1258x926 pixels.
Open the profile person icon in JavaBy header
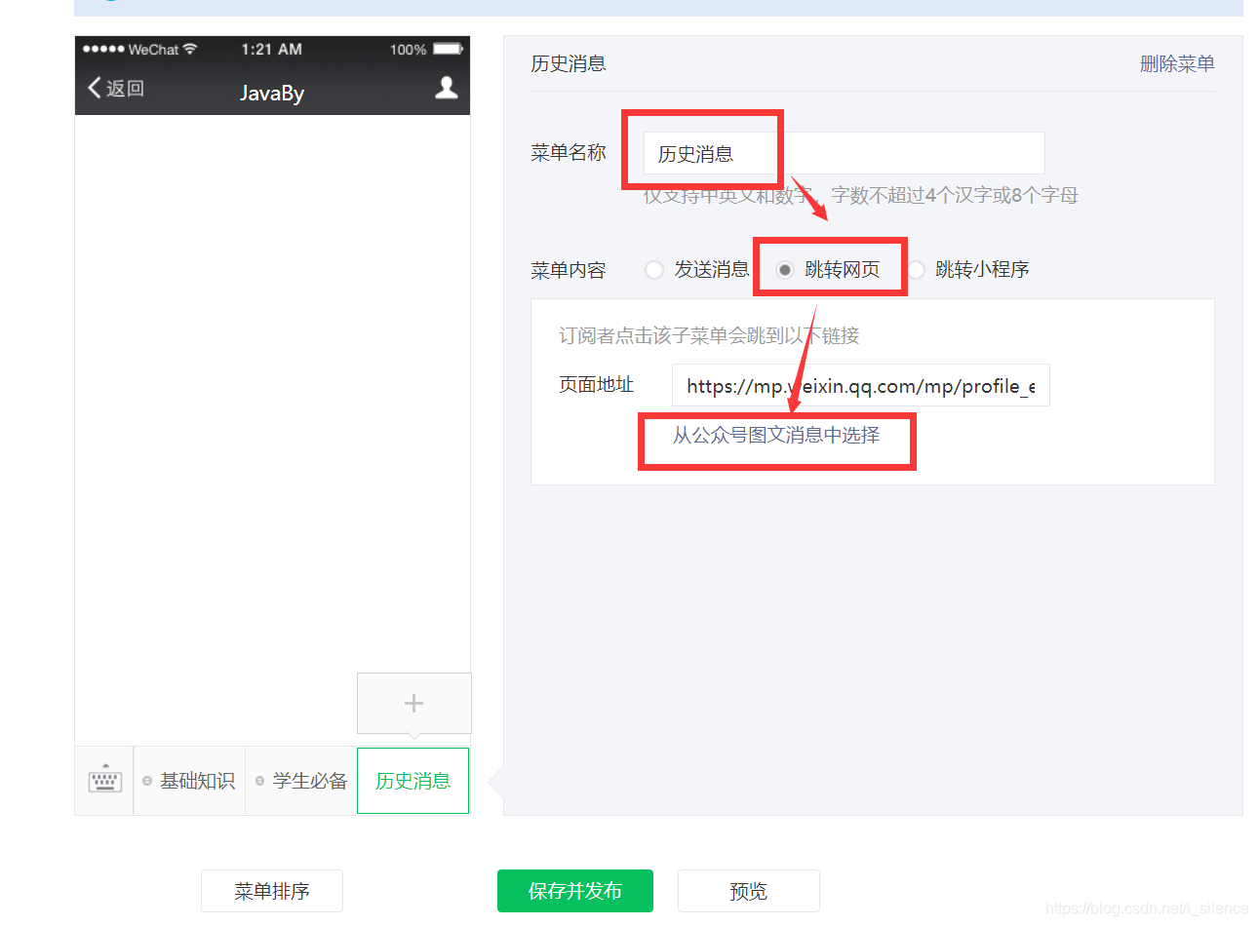[447, 88]
